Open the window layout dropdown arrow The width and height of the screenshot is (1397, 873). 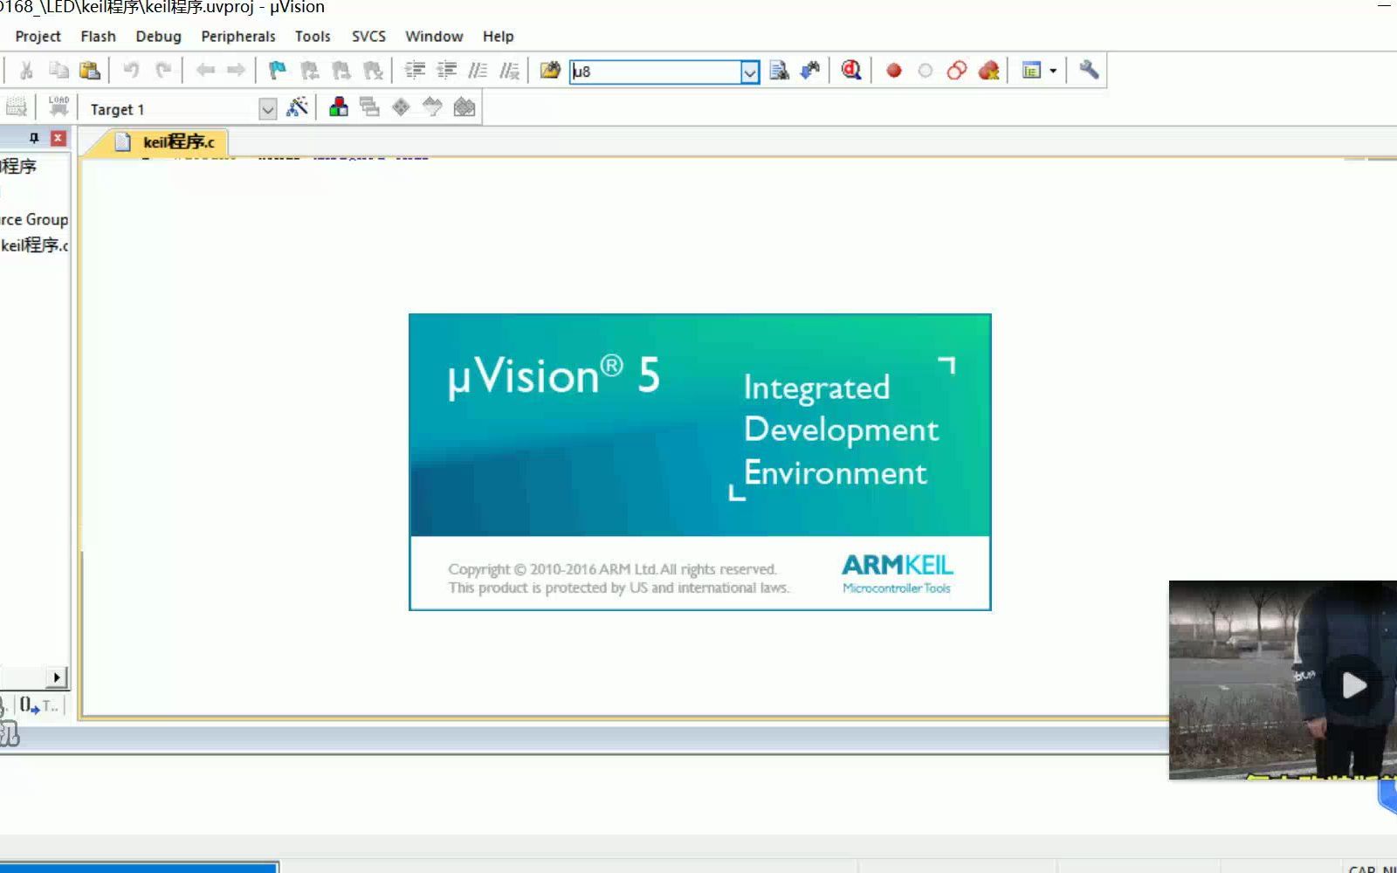(x=1054, y=71)
